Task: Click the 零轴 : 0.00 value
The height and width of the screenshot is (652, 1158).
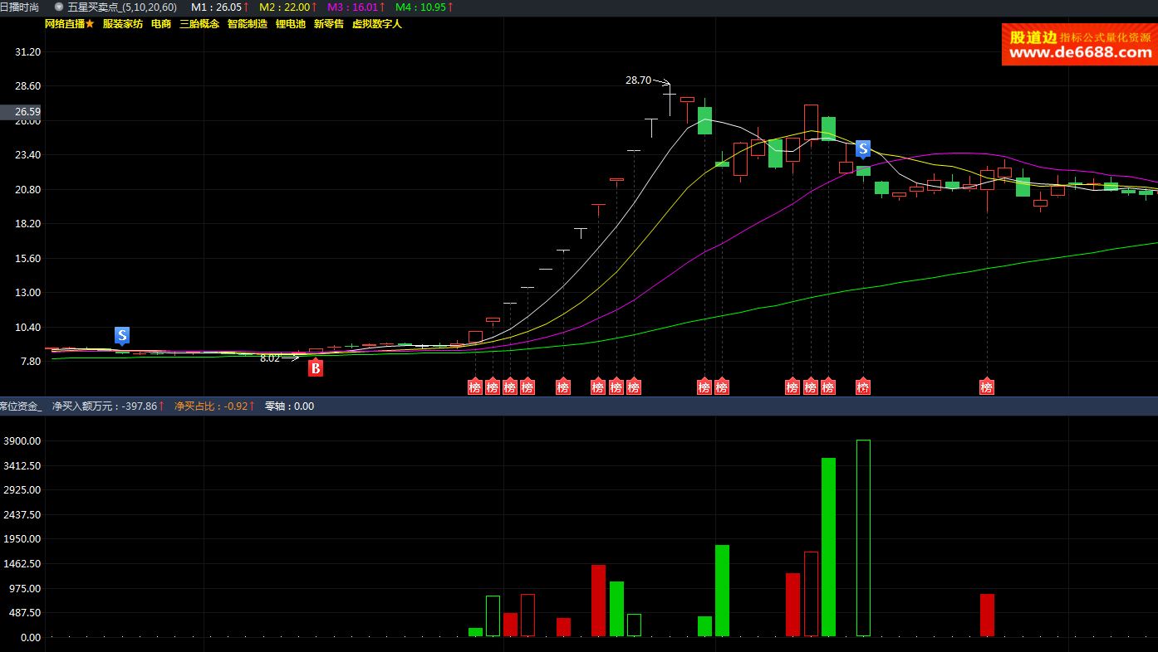Action: 289,406
